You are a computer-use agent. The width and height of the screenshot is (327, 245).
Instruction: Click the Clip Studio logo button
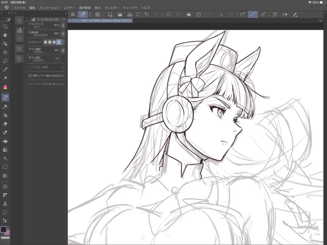[x=6, y=8]
